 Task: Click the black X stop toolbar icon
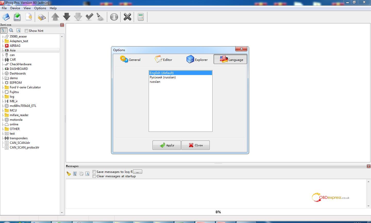point(127,17)
